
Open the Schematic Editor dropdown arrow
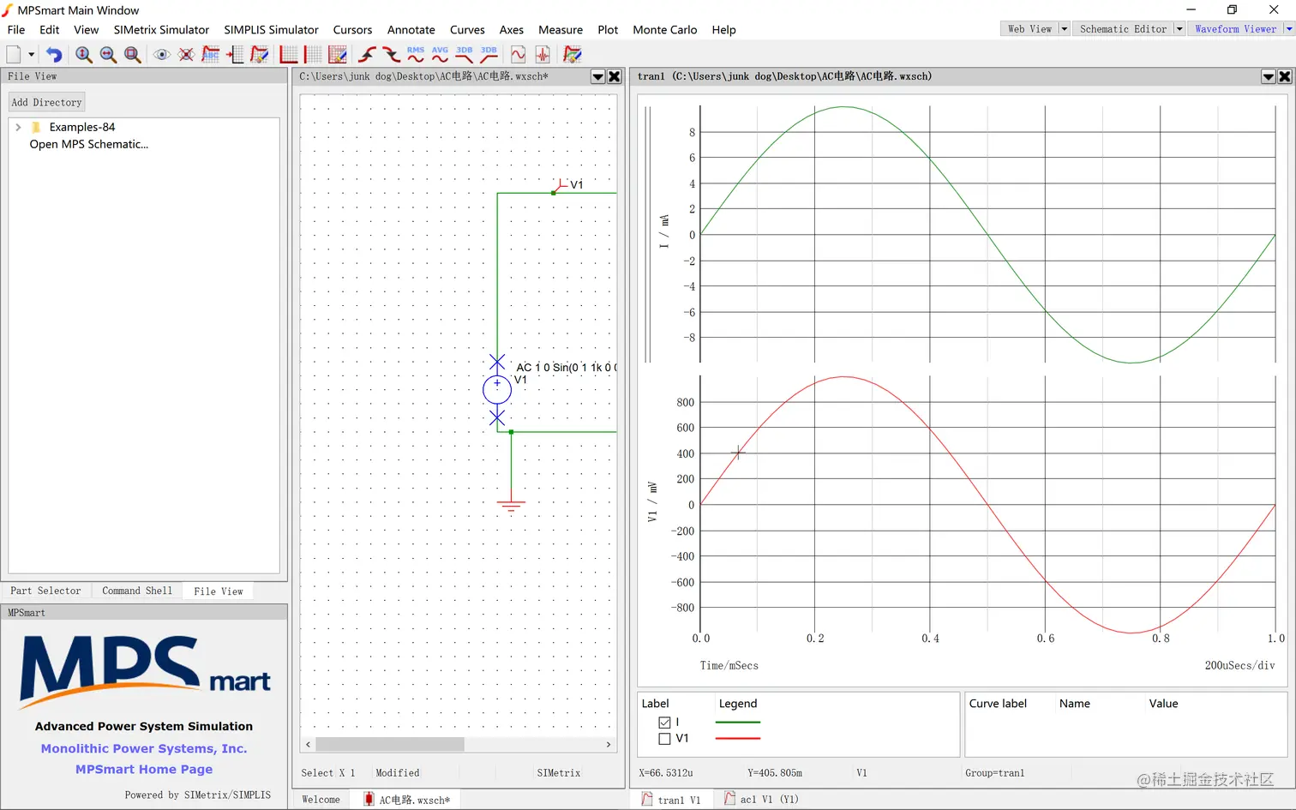tap(1179, 29)
